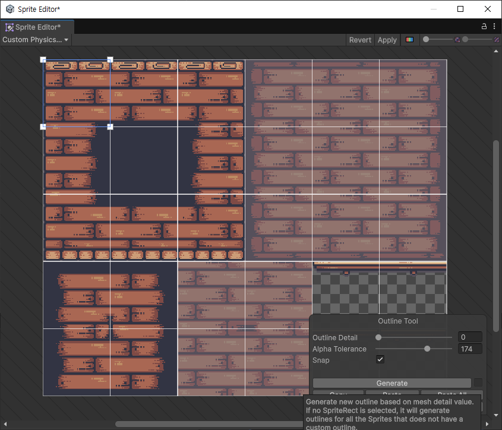Click Revert to discard changes

pyautogui.click(x=360, y=40)
